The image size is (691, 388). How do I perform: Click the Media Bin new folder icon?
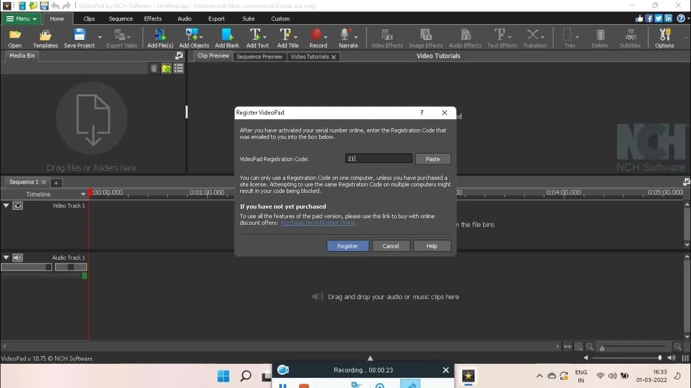pos(166,68)
